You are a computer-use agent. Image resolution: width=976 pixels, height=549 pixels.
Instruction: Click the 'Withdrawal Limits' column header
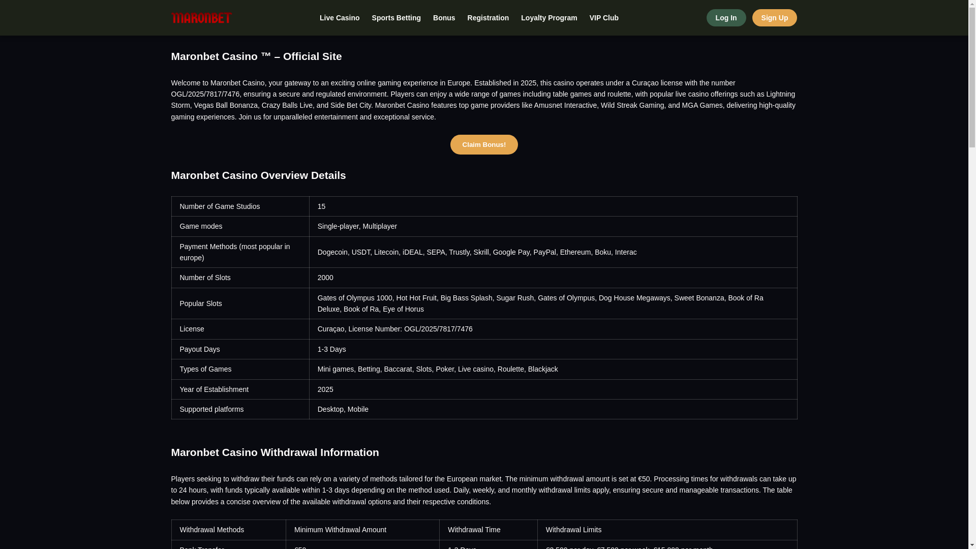click(667, 530)
